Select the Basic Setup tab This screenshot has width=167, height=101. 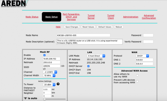(51, 17)
